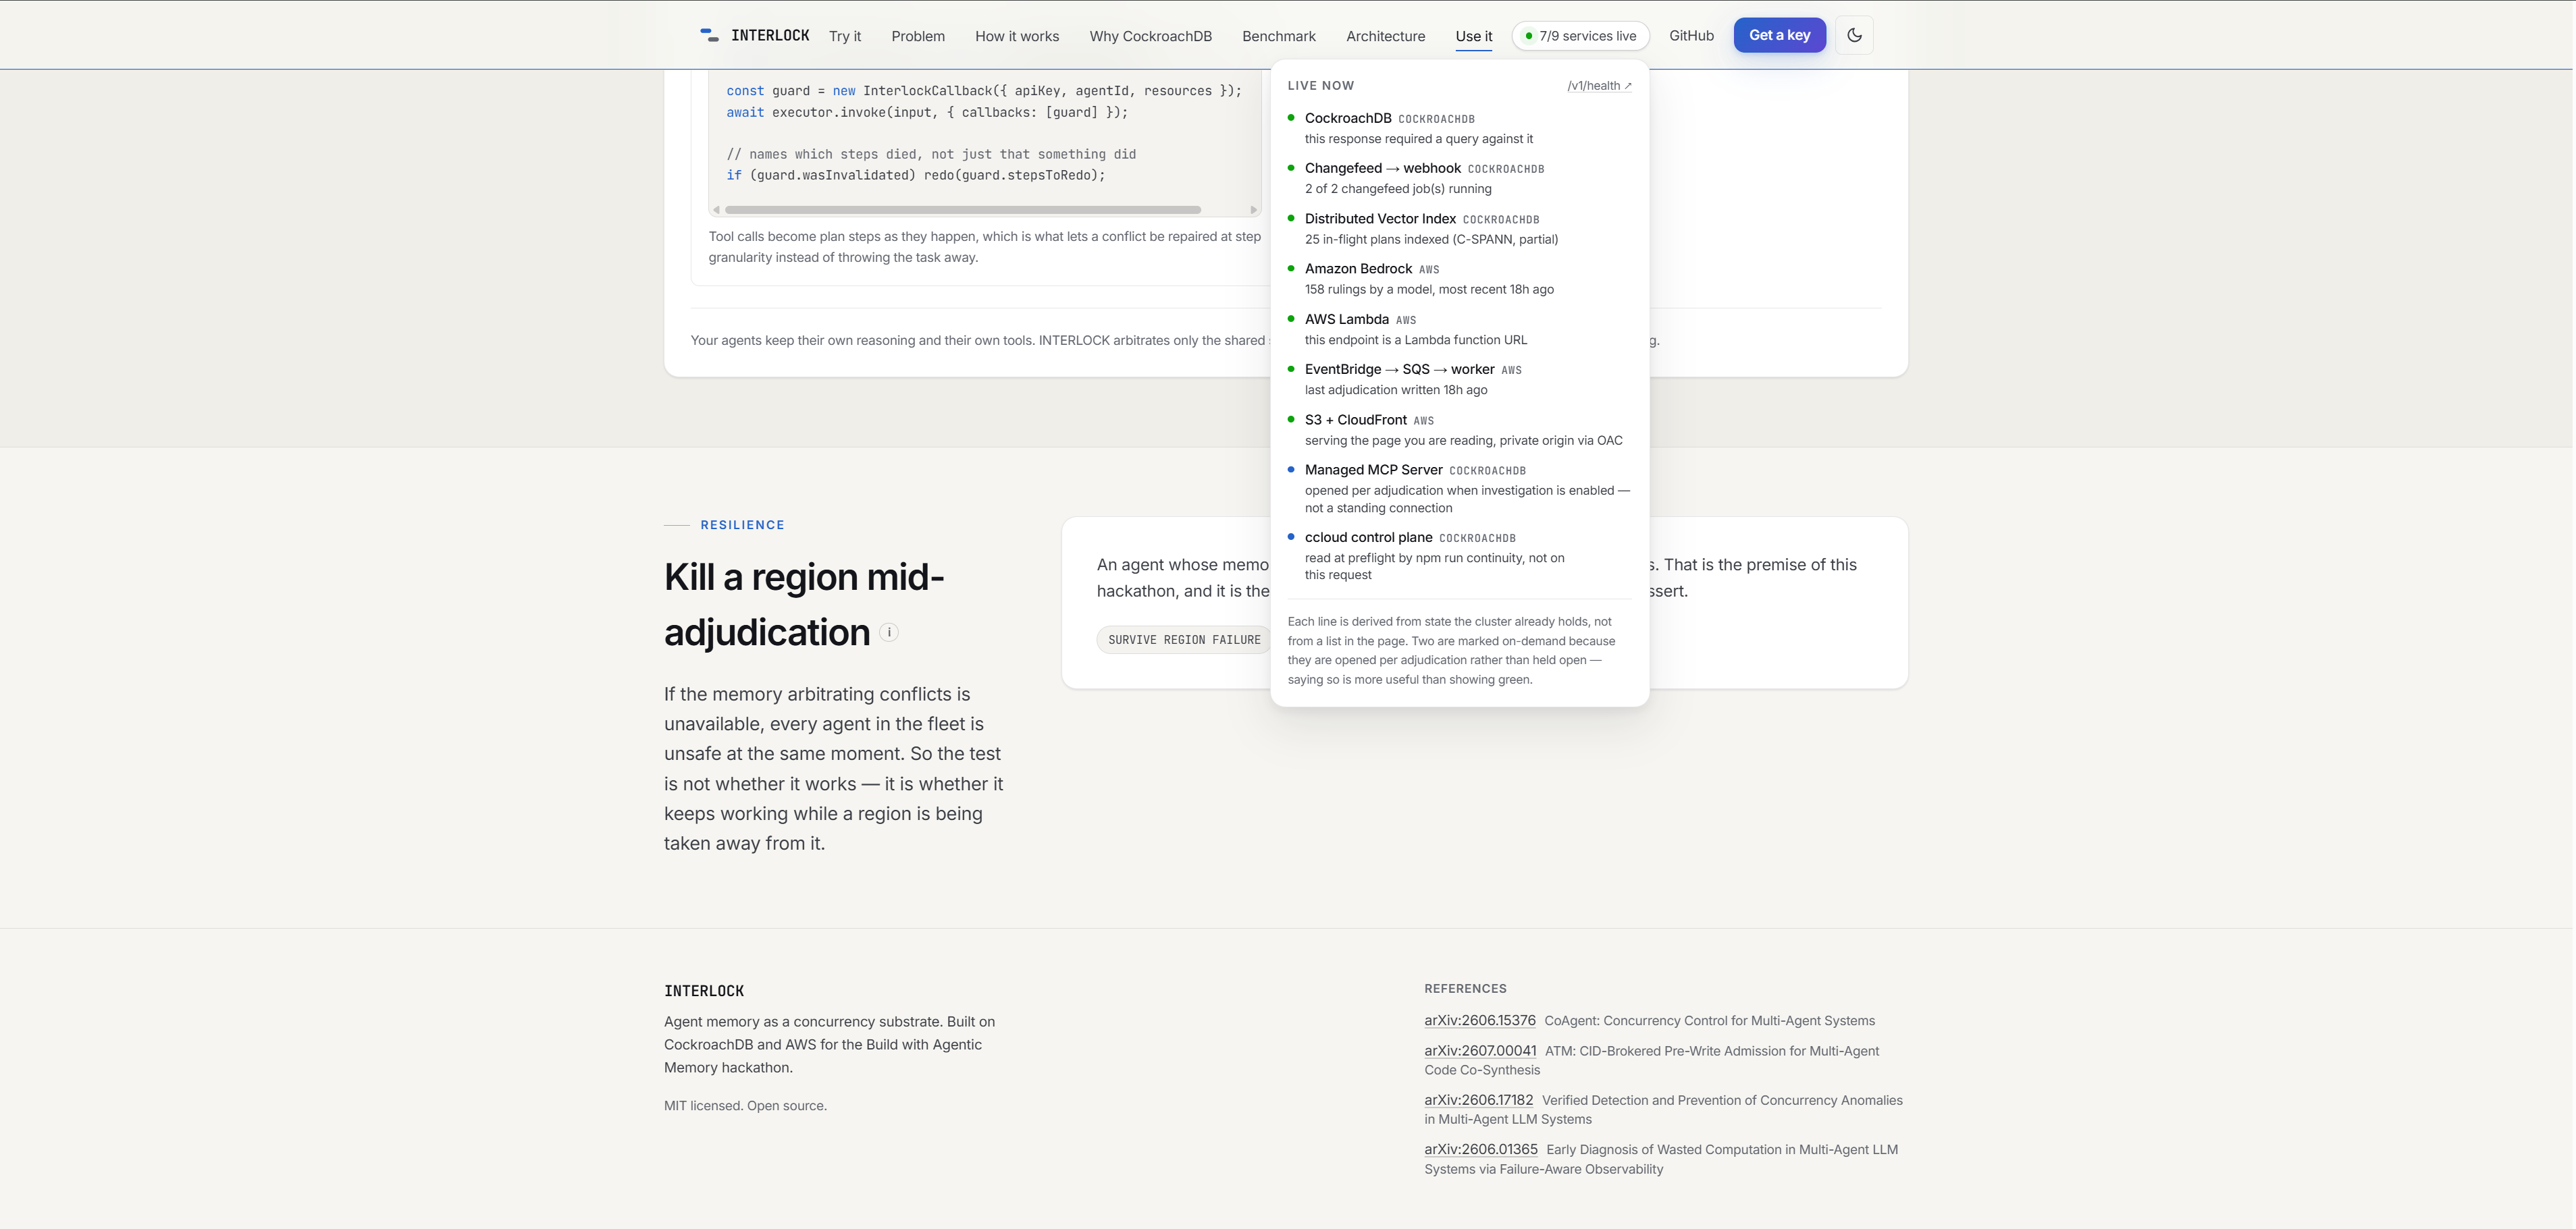Click '2 of 2 changefeed job(s) running' text
This screenshot has width=2576, height=1229.
tap(1397, 189)
